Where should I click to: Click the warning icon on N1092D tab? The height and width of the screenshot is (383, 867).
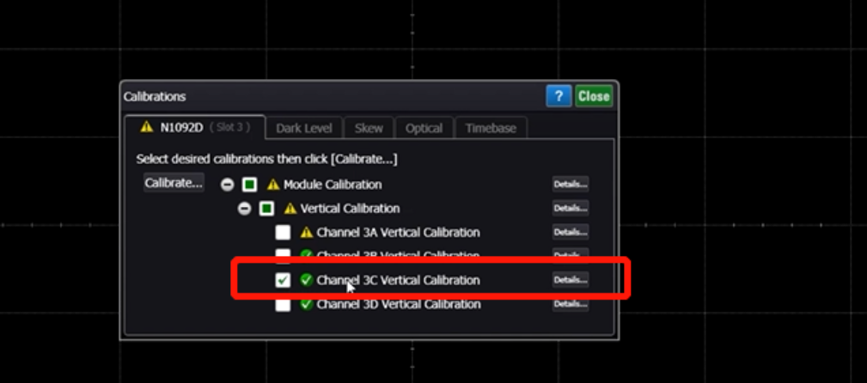click(x=145, y=128)
